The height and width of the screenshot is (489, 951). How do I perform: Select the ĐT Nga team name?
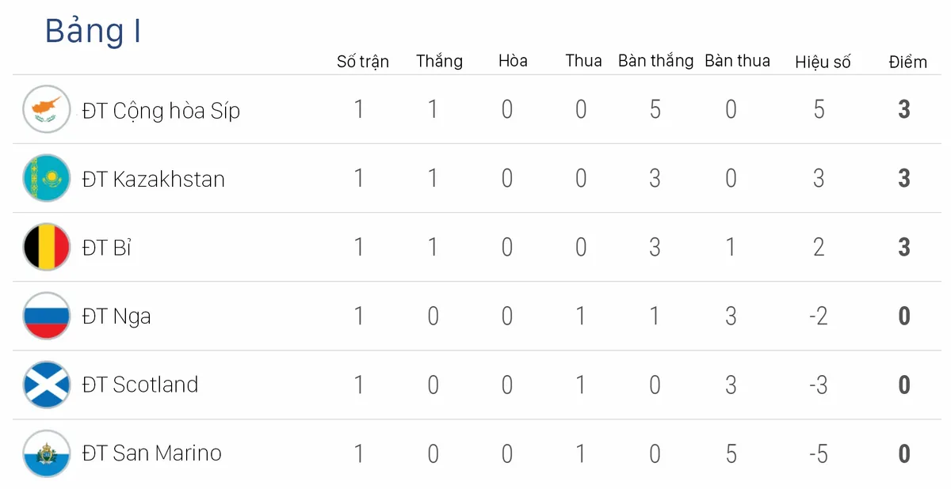click(x=116, y=317)
